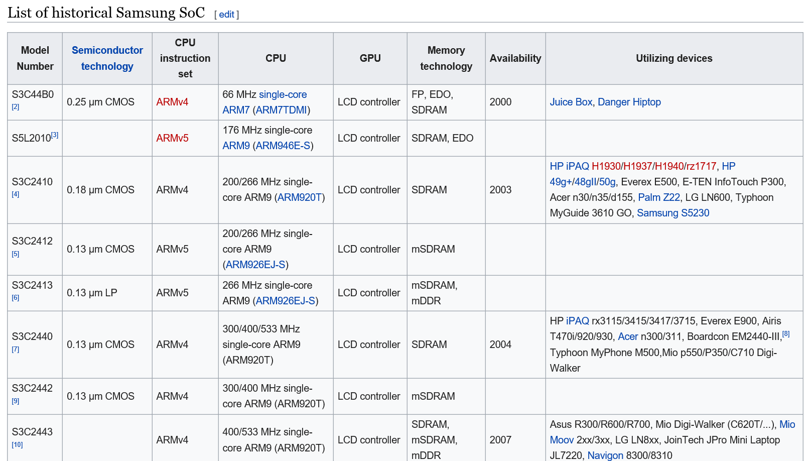The width and height of the screenshot is (811, 461).
Task: Open the Palm Z22 link
Action: click(659, 197)
